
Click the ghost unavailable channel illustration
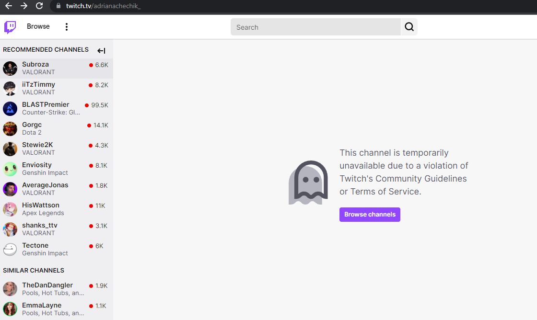pos(308,183)
